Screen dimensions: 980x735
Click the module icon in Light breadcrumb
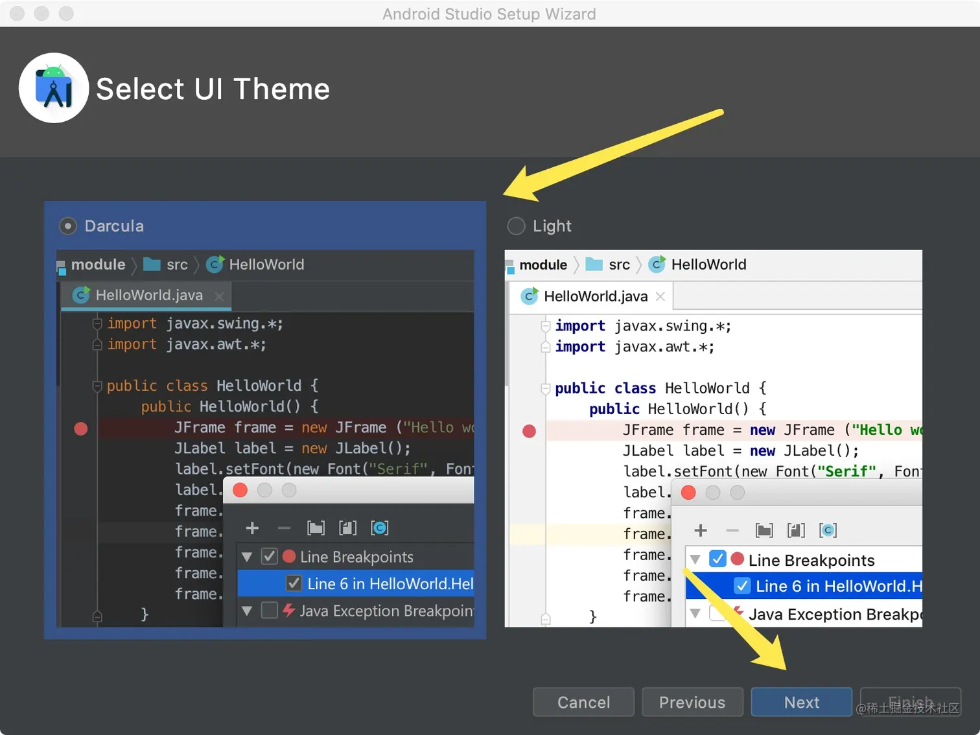coord(510,267)
